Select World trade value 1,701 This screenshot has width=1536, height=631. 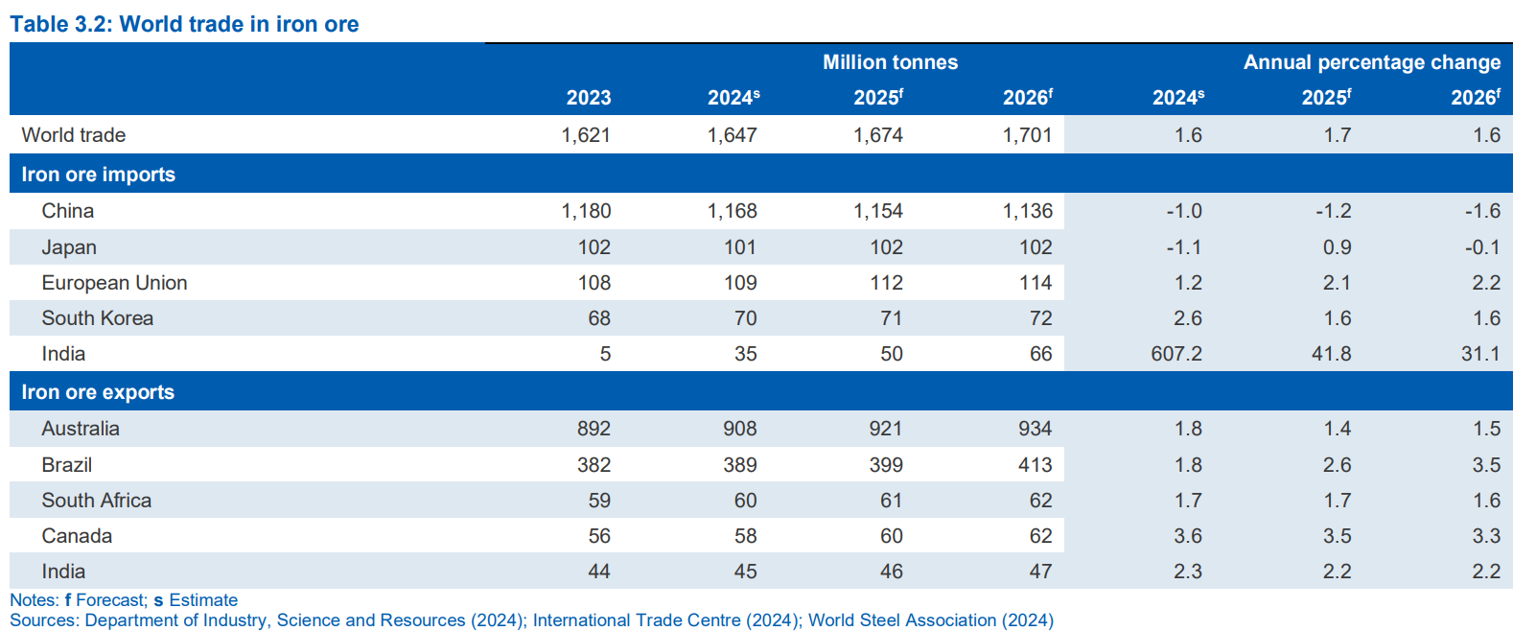[x=1028, y=135]
